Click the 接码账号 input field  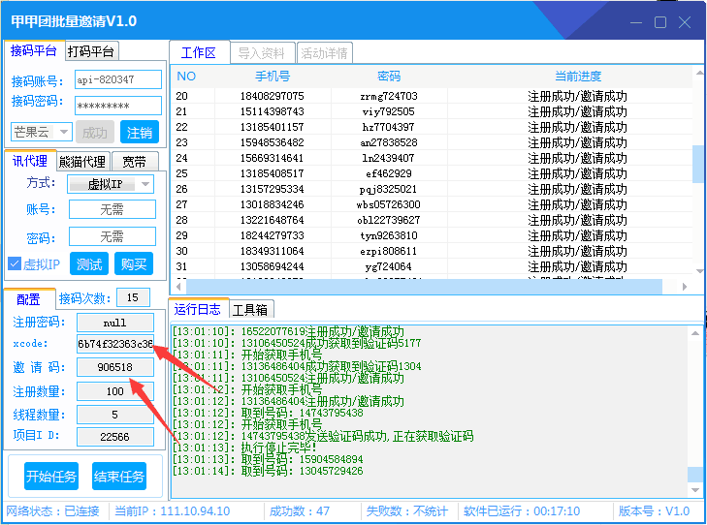[118, 79]
